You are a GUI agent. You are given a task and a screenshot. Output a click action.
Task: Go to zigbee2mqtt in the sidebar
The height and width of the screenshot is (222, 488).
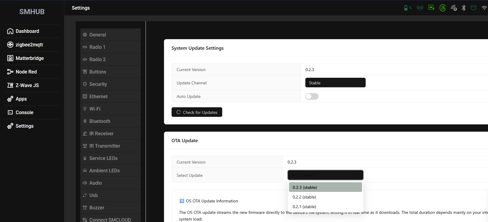(29, 45)
